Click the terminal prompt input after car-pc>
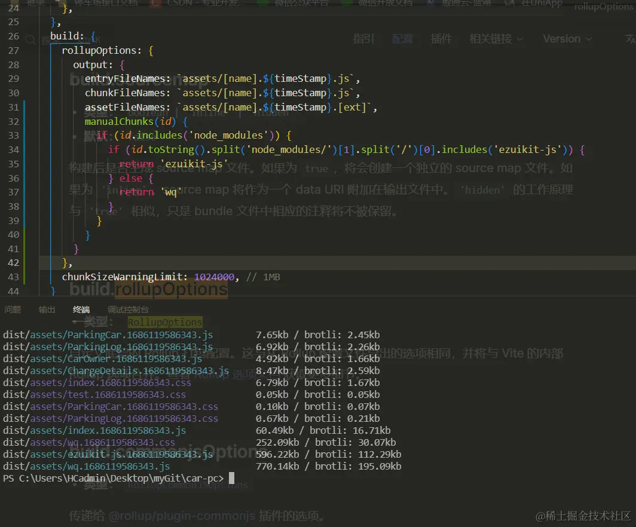 231,479
